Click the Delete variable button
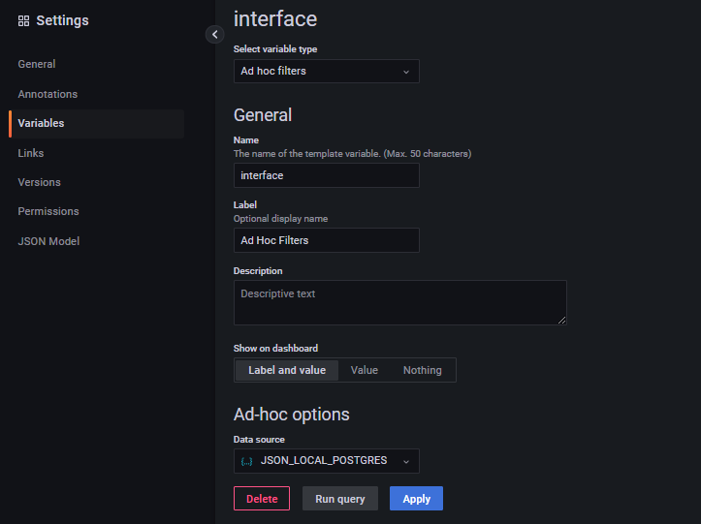701x524 pixels. [x=262, y=499]
